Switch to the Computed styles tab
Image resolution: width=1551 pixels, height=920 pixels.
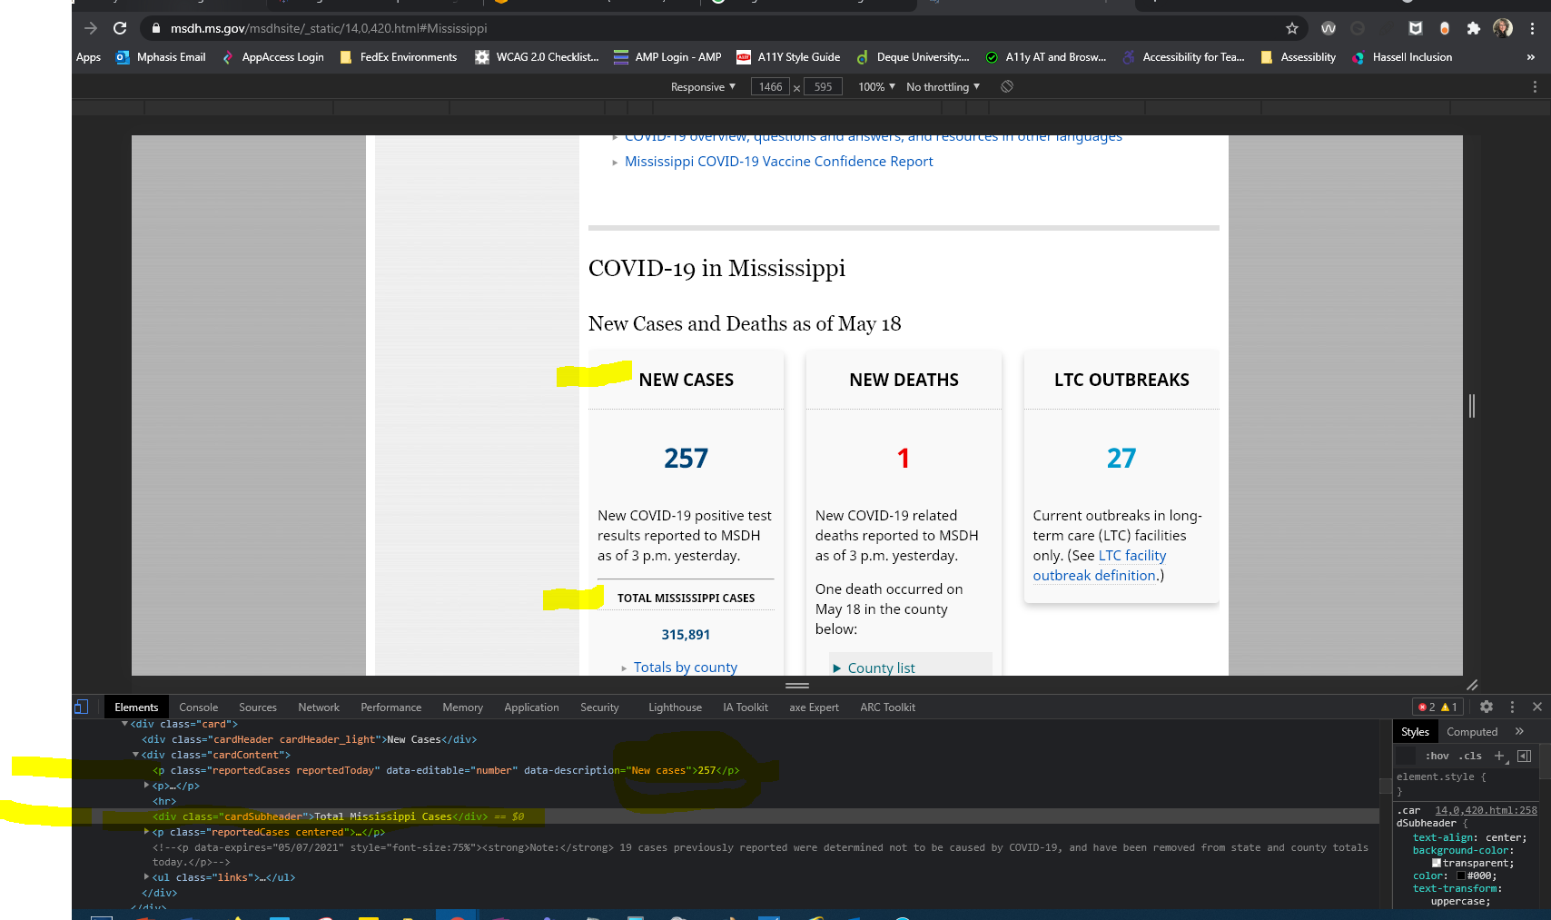pyautogui.click(x=1472, y=731)
